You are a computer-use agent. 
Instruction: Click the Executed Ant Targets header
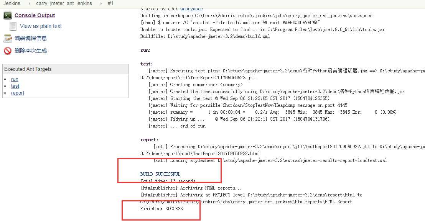click(66, 69)
